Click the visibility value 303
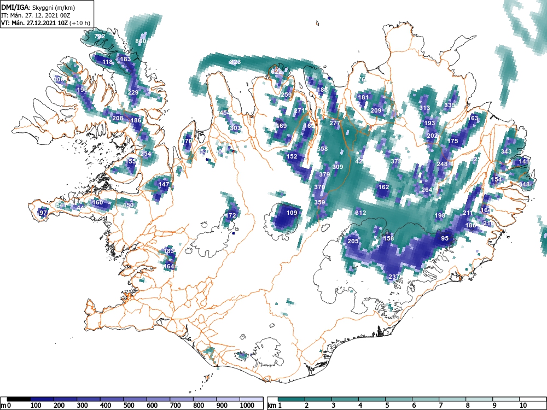The height and width of the screenshot is (410, 547). point(235,128)
